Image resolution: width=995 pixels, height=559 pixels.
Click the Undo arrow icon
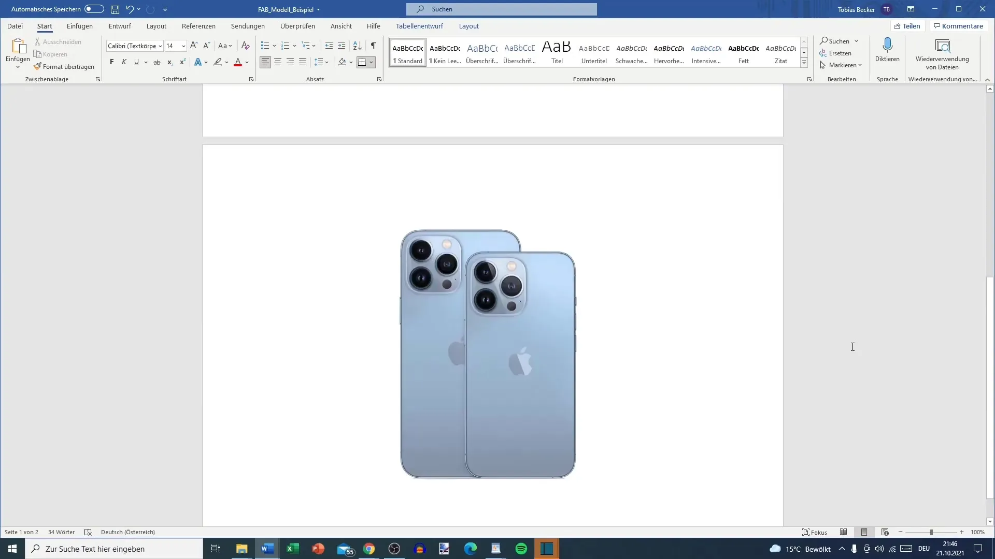[x=130, y=9]
